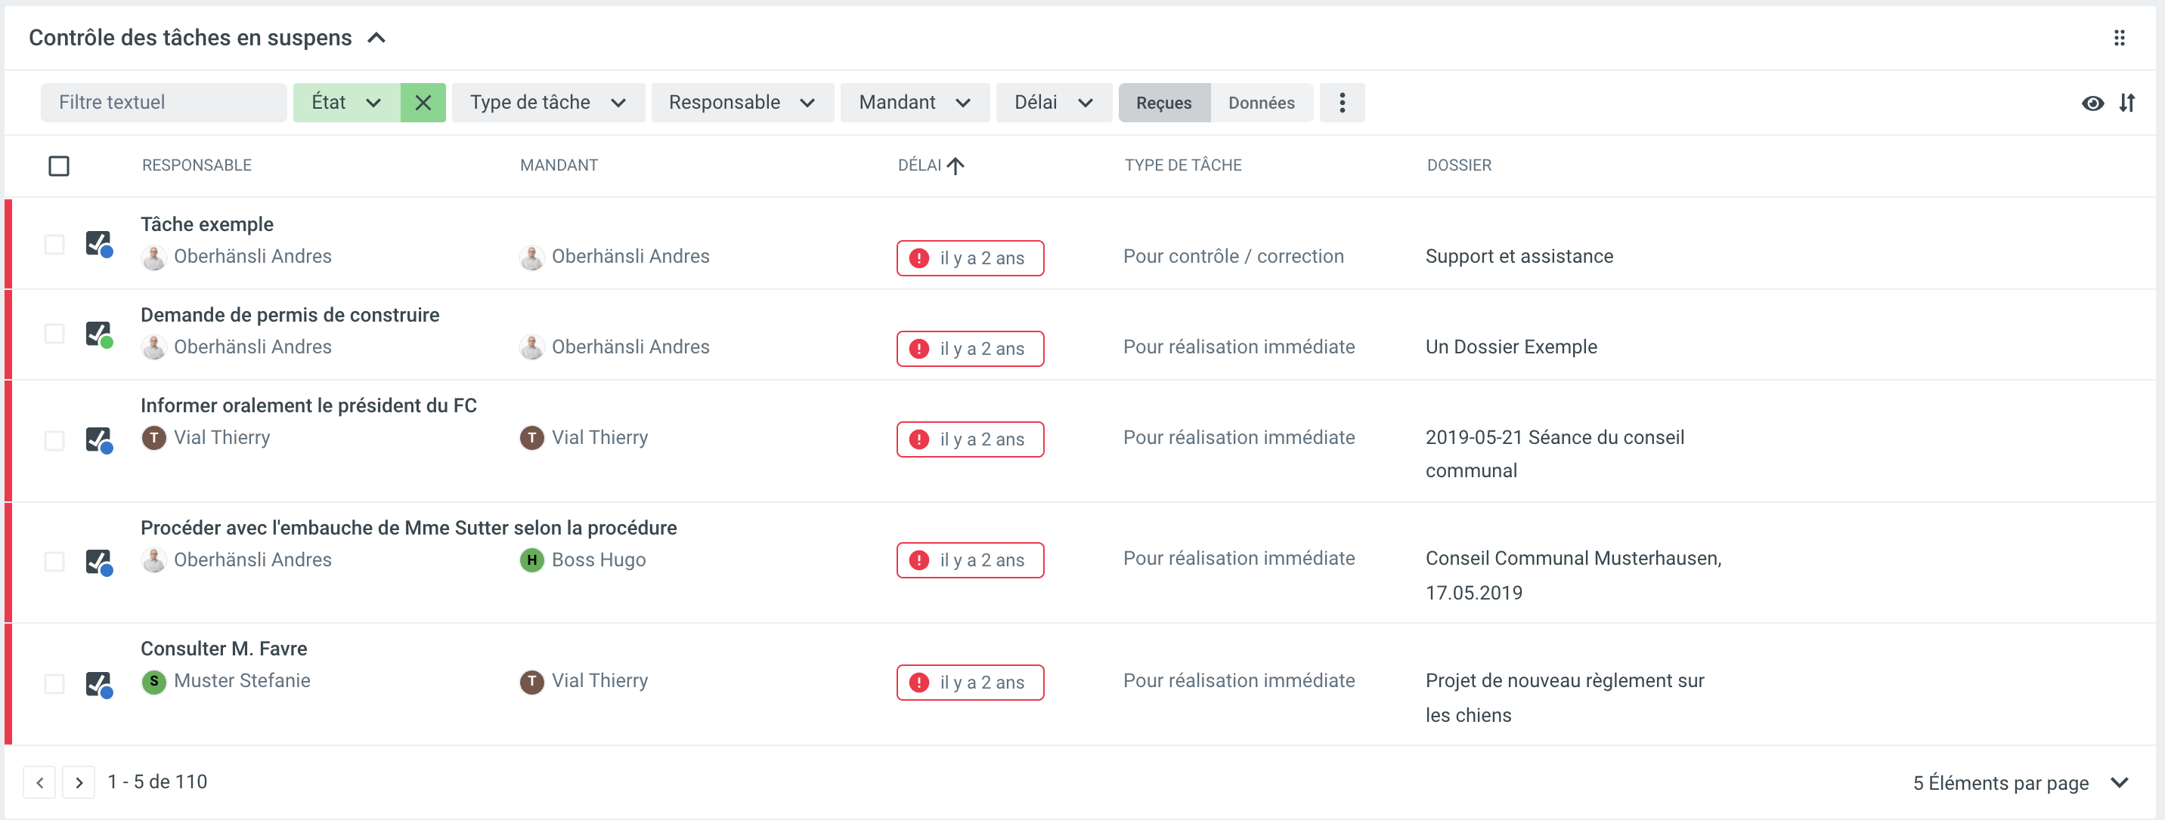Select checkbox for Informer oralement row
The width and height of the screenshot is (2165, 820).
click(54, 441)
